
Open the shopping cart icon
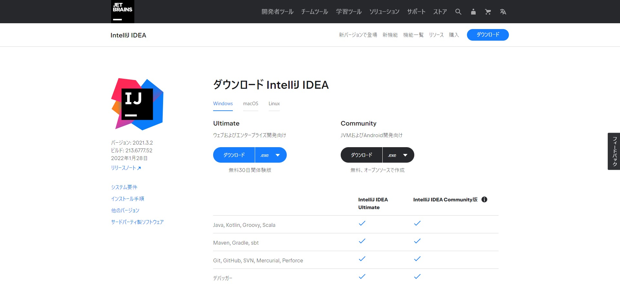[x=488, y=12]
